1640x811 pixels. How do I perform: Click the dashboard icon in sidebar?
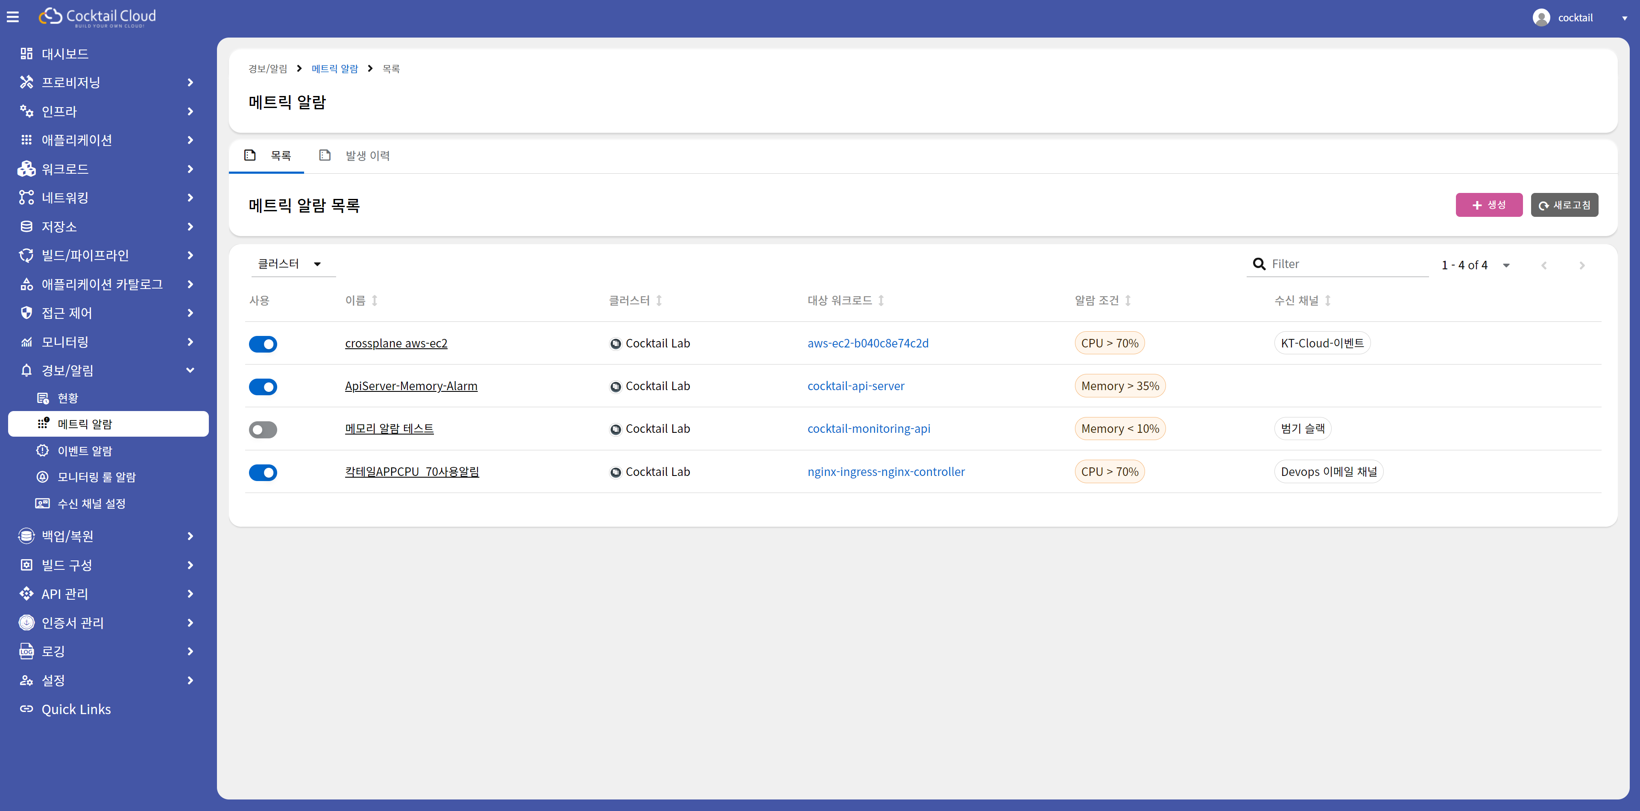pyautogui.click(x=26, y=53)
